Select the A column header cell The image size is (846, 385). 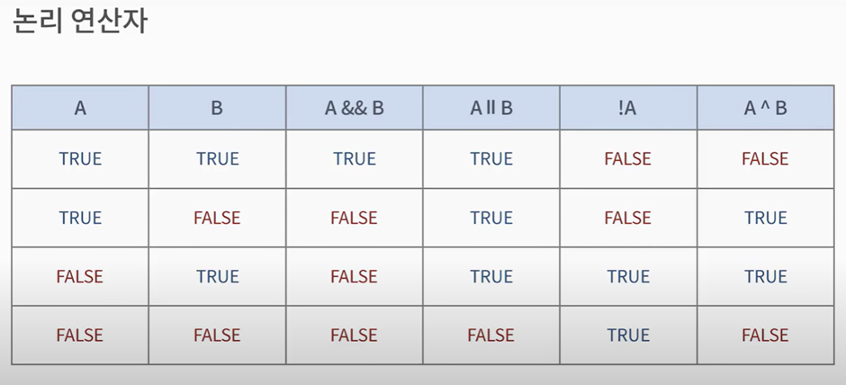(x=80, y=108)
